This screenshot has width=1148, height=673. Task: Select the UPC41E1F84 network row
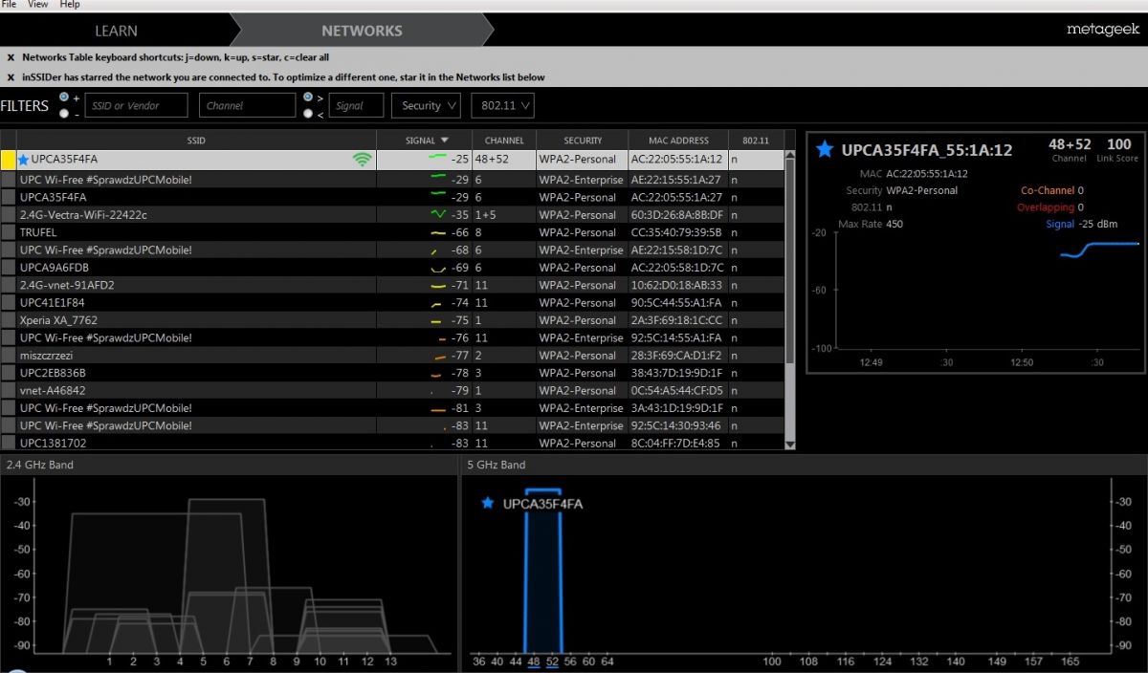(392, 302)
